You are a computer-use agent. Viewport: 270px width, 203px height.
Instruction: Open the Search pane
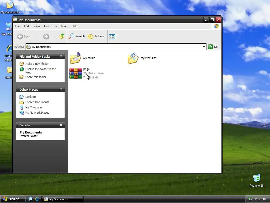77,36
